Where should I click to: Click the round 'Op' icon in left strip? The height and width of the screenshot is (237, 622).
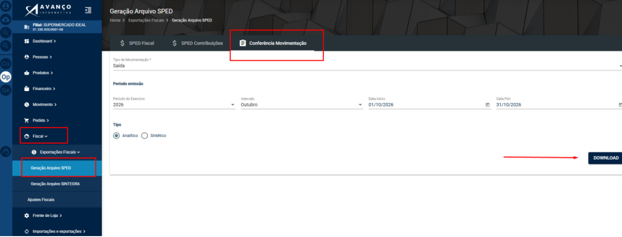pyautogui.click(x=6, y=77)
